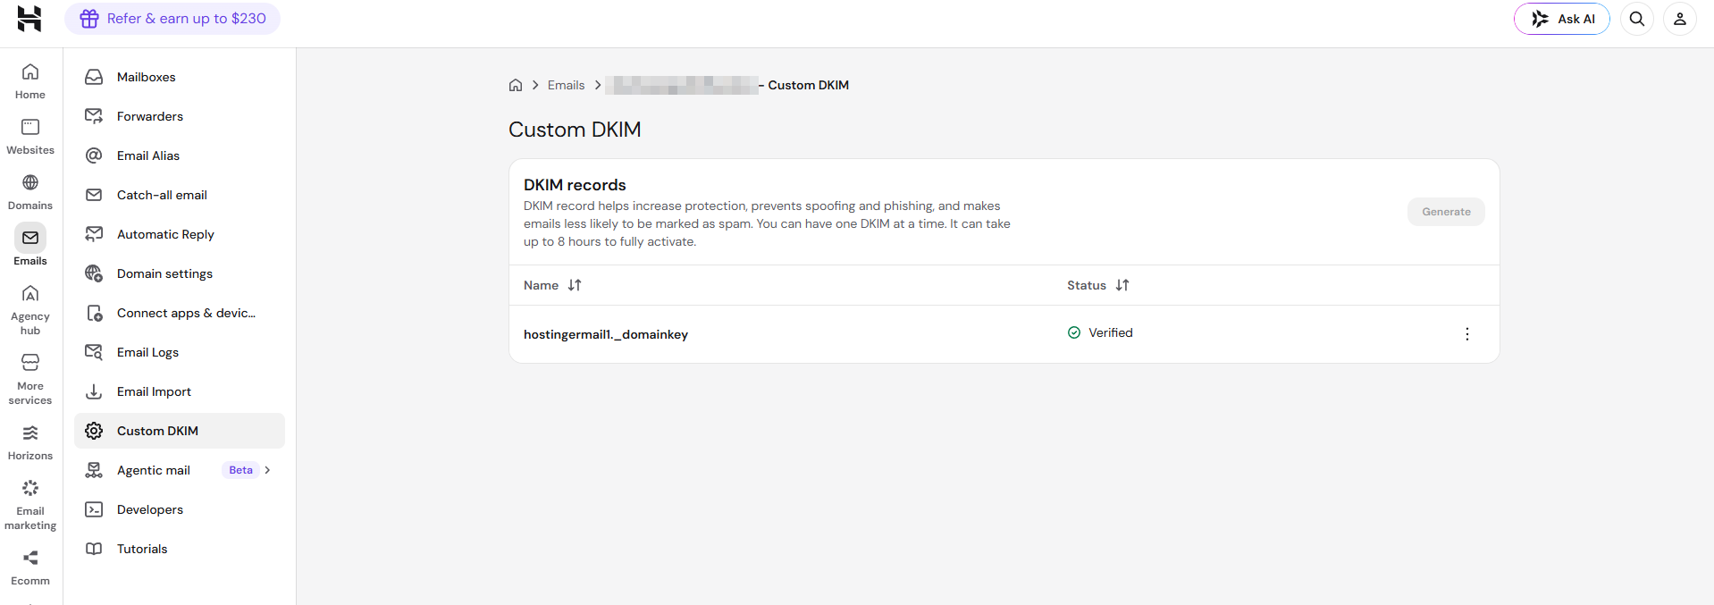1714x605 pixels.
Task: Open the Forwarders menu item
Action: click(180, 116)
